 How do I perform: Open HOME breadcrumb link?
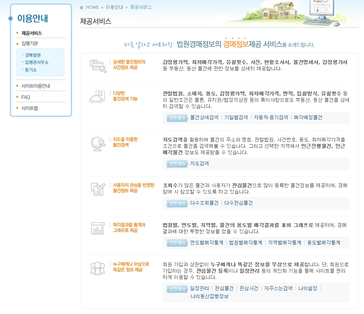[92, 7]
